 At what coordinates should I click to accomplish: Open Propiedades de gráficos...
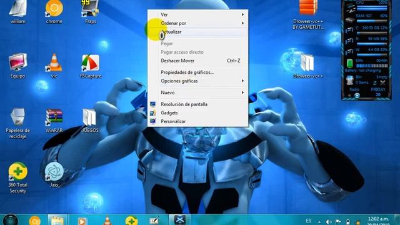tap(197, 72)
